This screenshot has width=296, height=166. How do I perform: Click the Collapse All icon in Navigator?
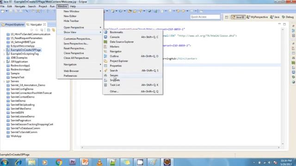click(x=49, y=30)
